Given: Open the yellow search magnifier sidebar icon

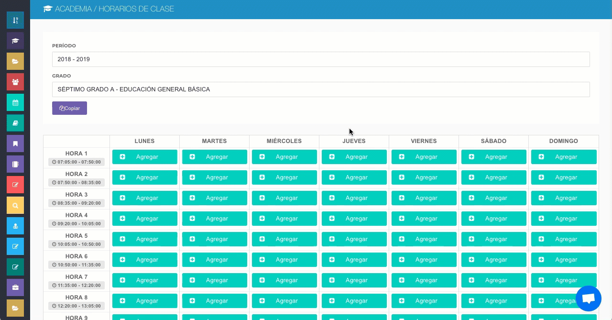Looking at the screenshot, I should pos(15,205).
